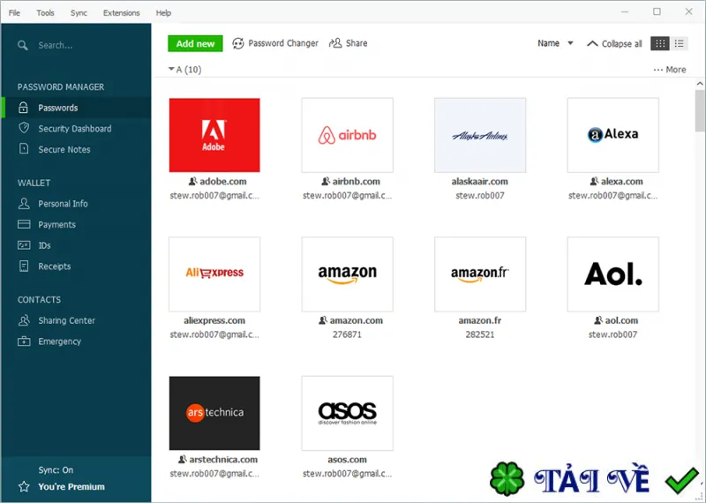Click username 282521 under amazon.fr
The image size is (706, 503).
point(480,334)
